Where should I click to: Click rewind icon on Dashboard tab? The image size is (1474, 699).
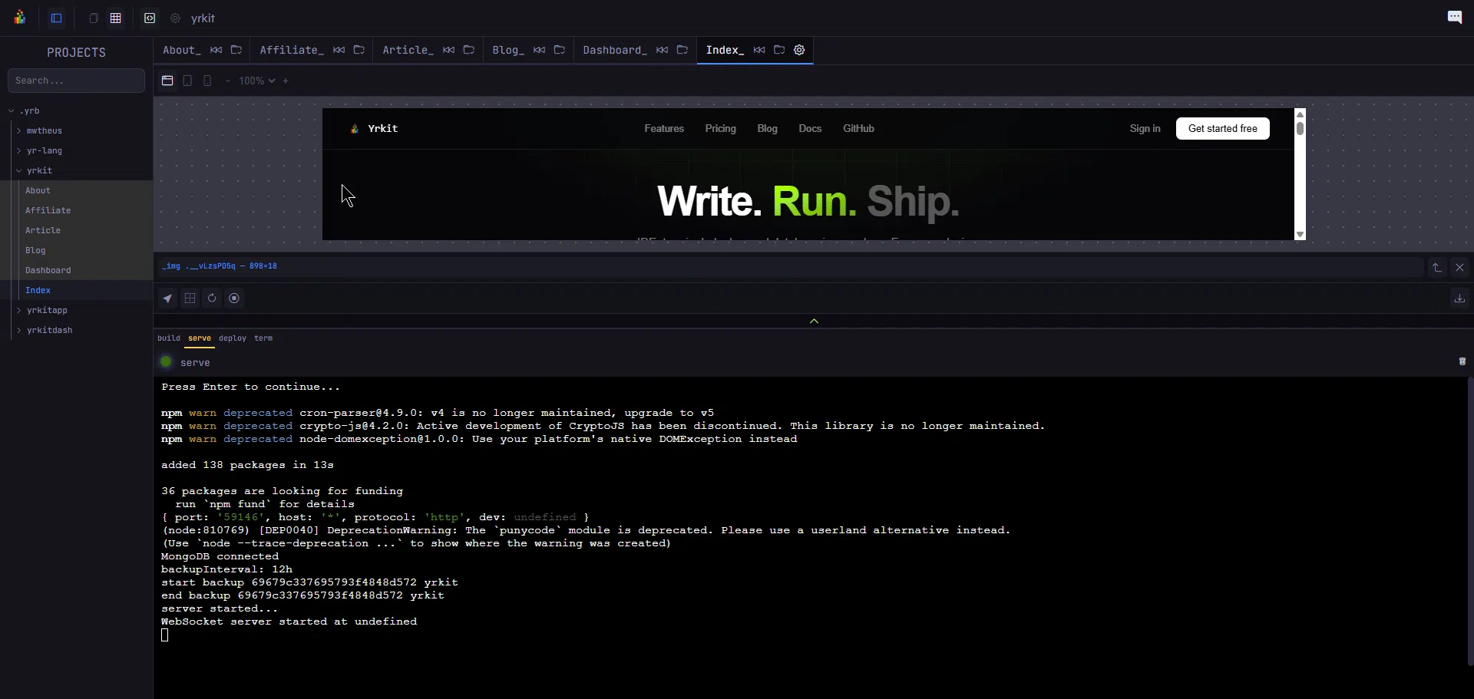click(662, 50)
